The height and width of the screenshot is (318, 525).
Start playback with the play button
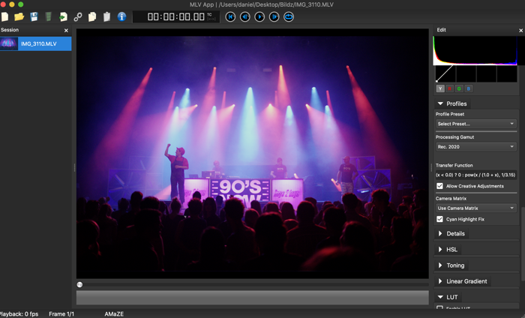[x=259, y=16]
